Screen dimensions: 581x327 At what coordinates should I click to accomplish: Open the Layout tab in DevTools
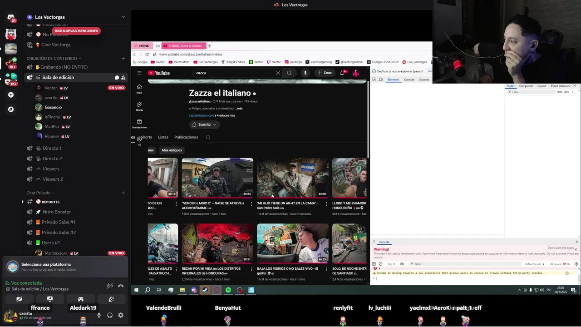coord(542,86)
